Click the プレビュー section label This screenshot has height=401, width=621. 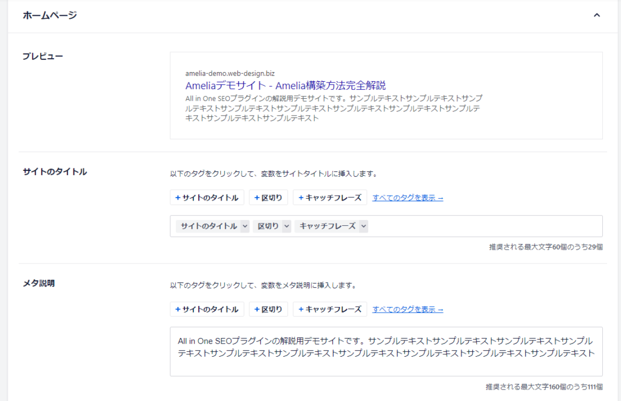coord(42,56)
